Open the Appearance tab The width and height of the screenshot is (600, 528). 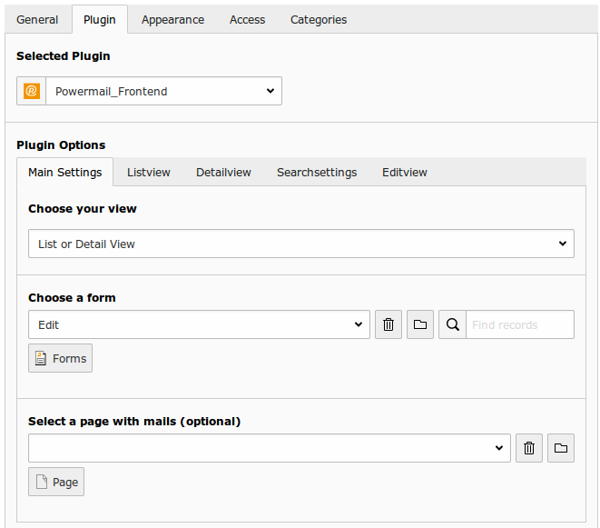pos(172,19)
